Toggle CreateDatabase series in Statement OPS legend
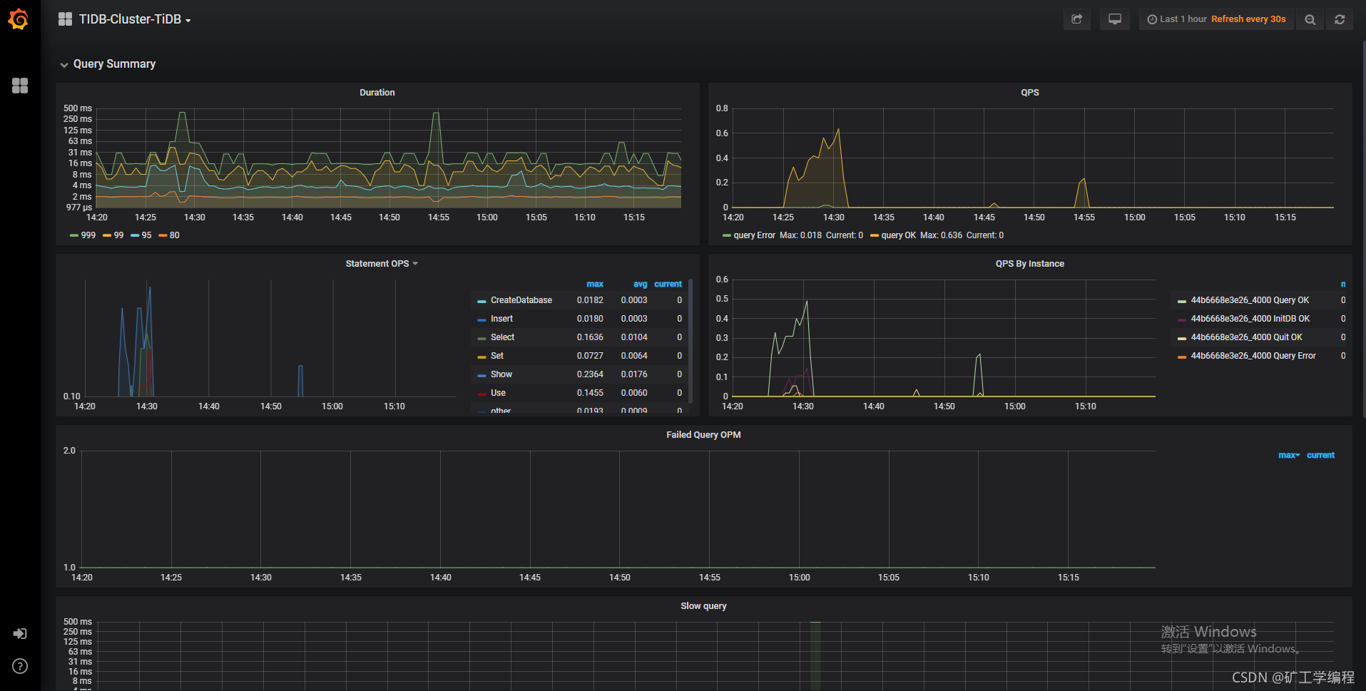The image size is (1366, 691). pos(521,300)
